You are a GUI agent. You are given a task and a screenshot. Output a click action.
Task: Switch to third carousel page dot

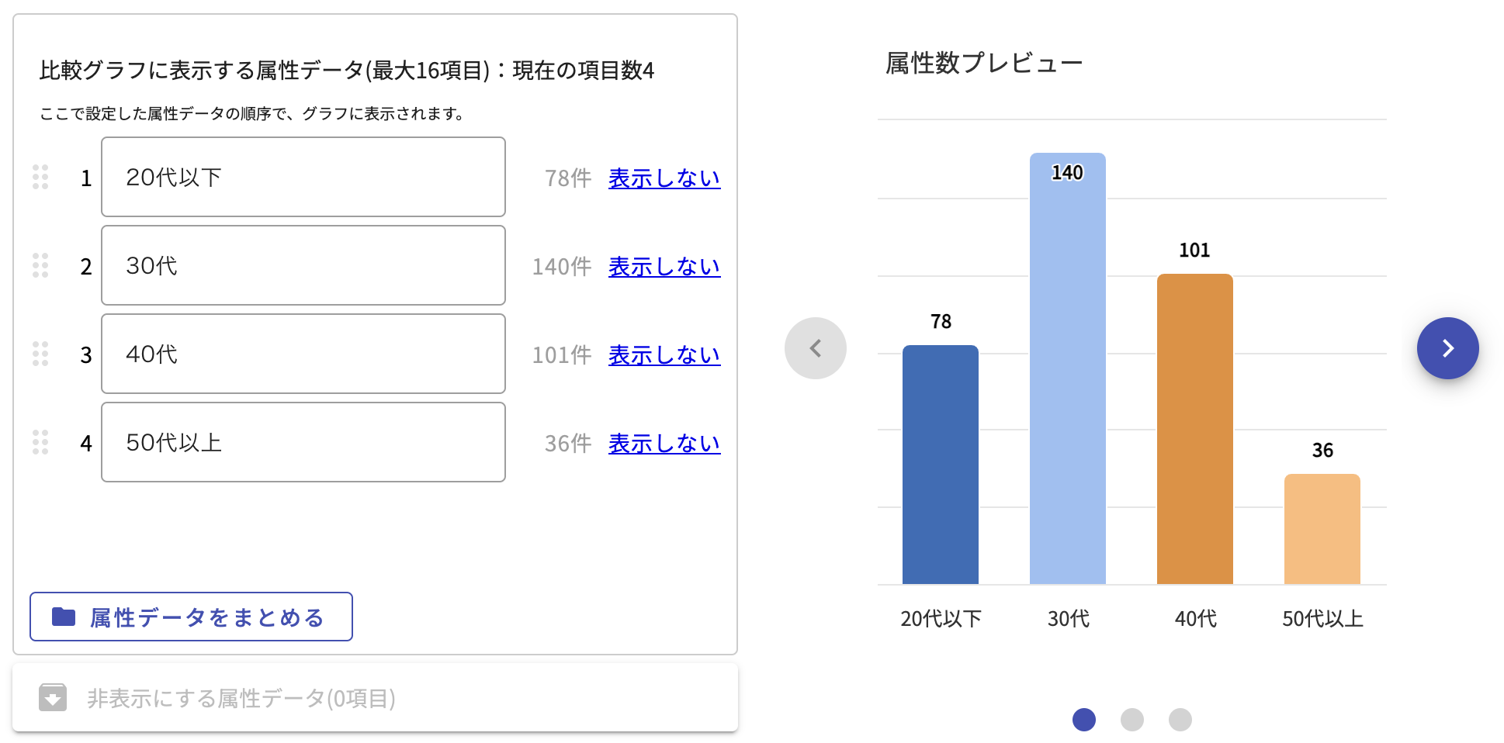click(x=1180, y=720)
